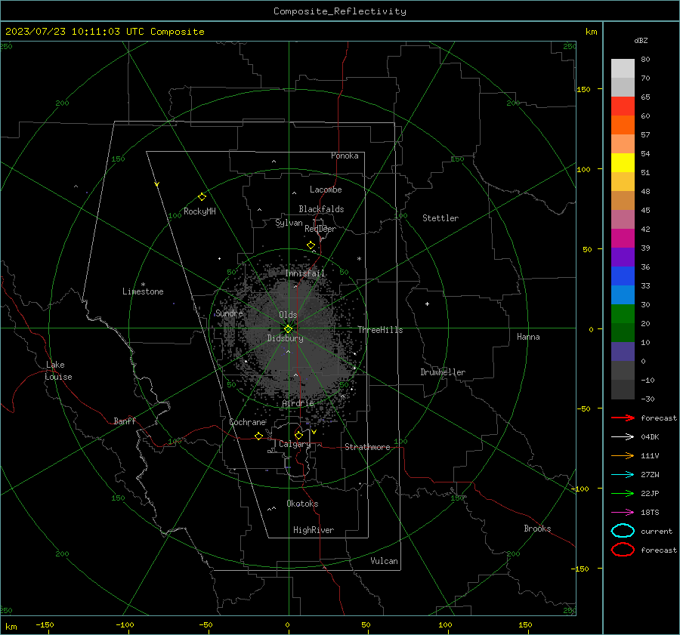This screenshot has width=680, height=635.
Task: Click the red forecast arrow in legend
Action: (623, 418)
